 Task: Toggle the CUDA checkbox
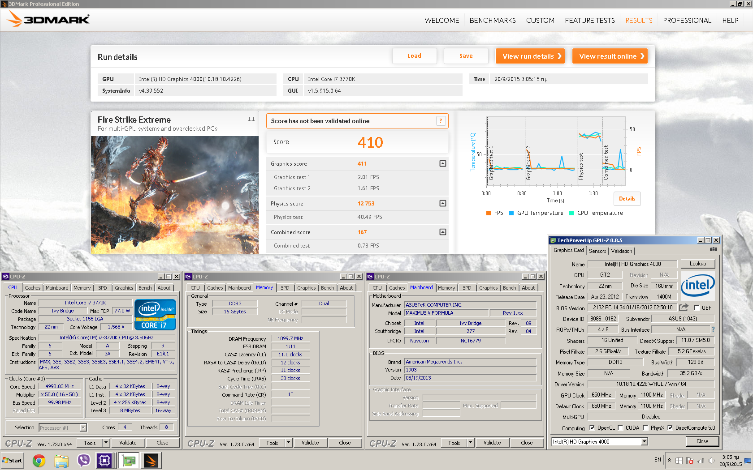coord(620,427)
